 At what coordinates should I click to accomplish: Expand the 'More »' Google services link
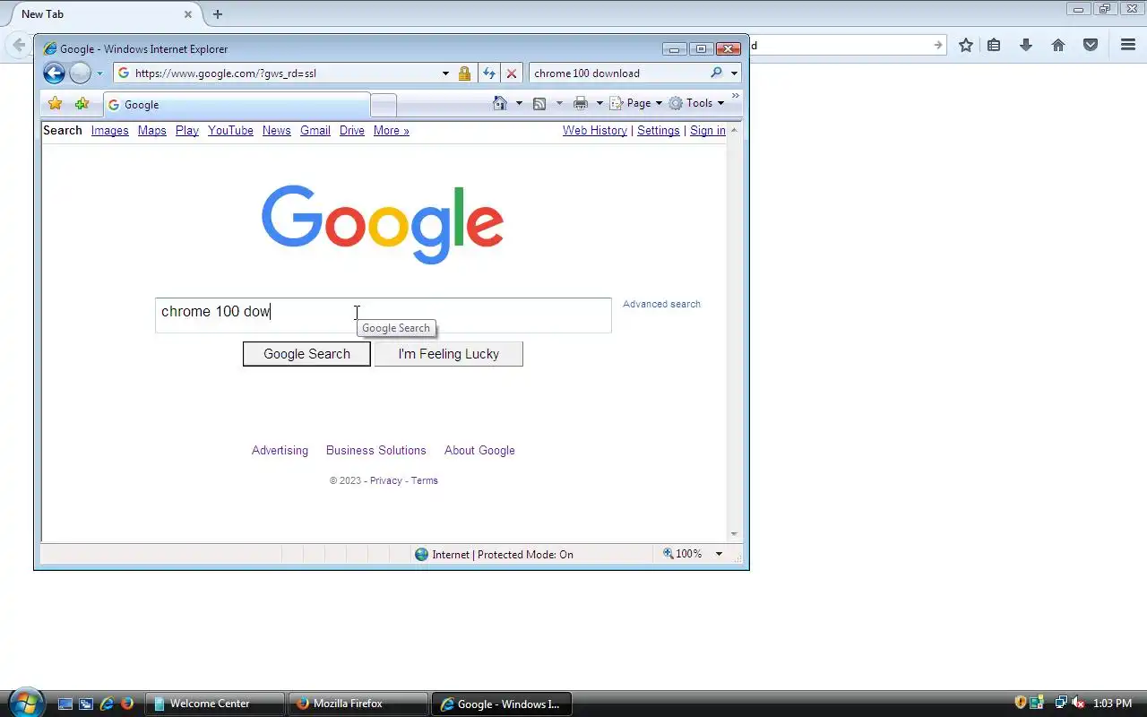(x=391, y=130)
